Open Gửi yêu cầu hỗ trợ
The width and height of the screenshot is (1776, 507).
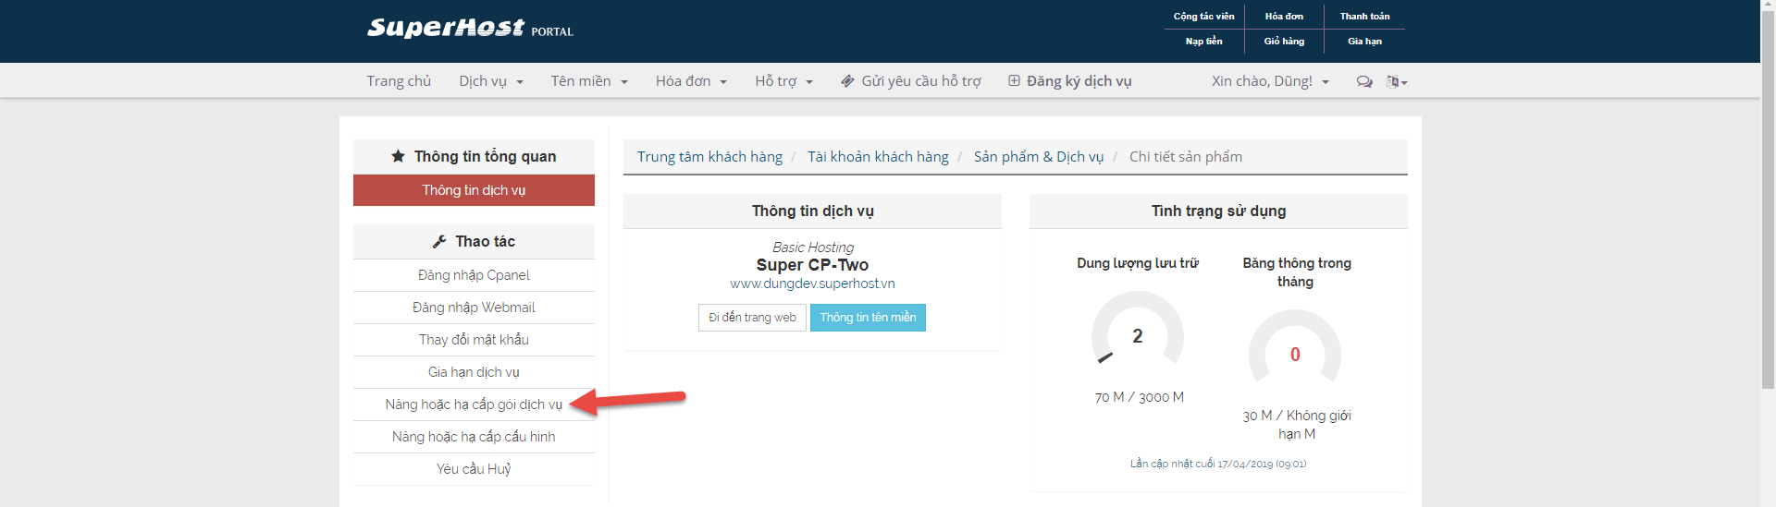[911, 81]
